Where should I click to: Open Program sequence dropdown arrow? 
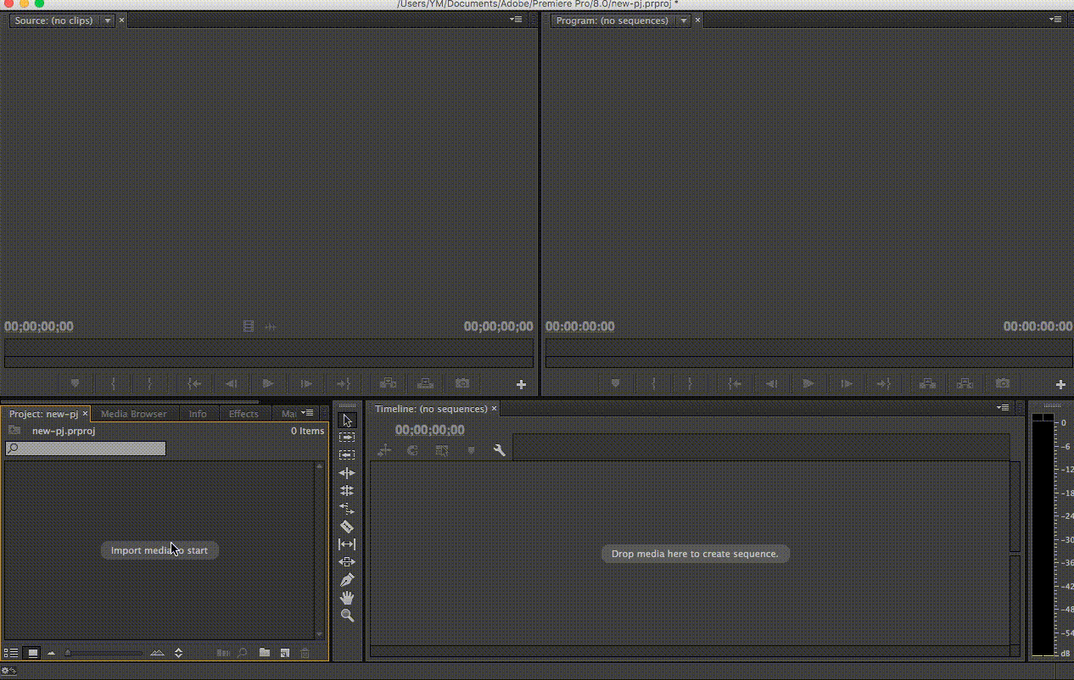[x=683, y=20]
